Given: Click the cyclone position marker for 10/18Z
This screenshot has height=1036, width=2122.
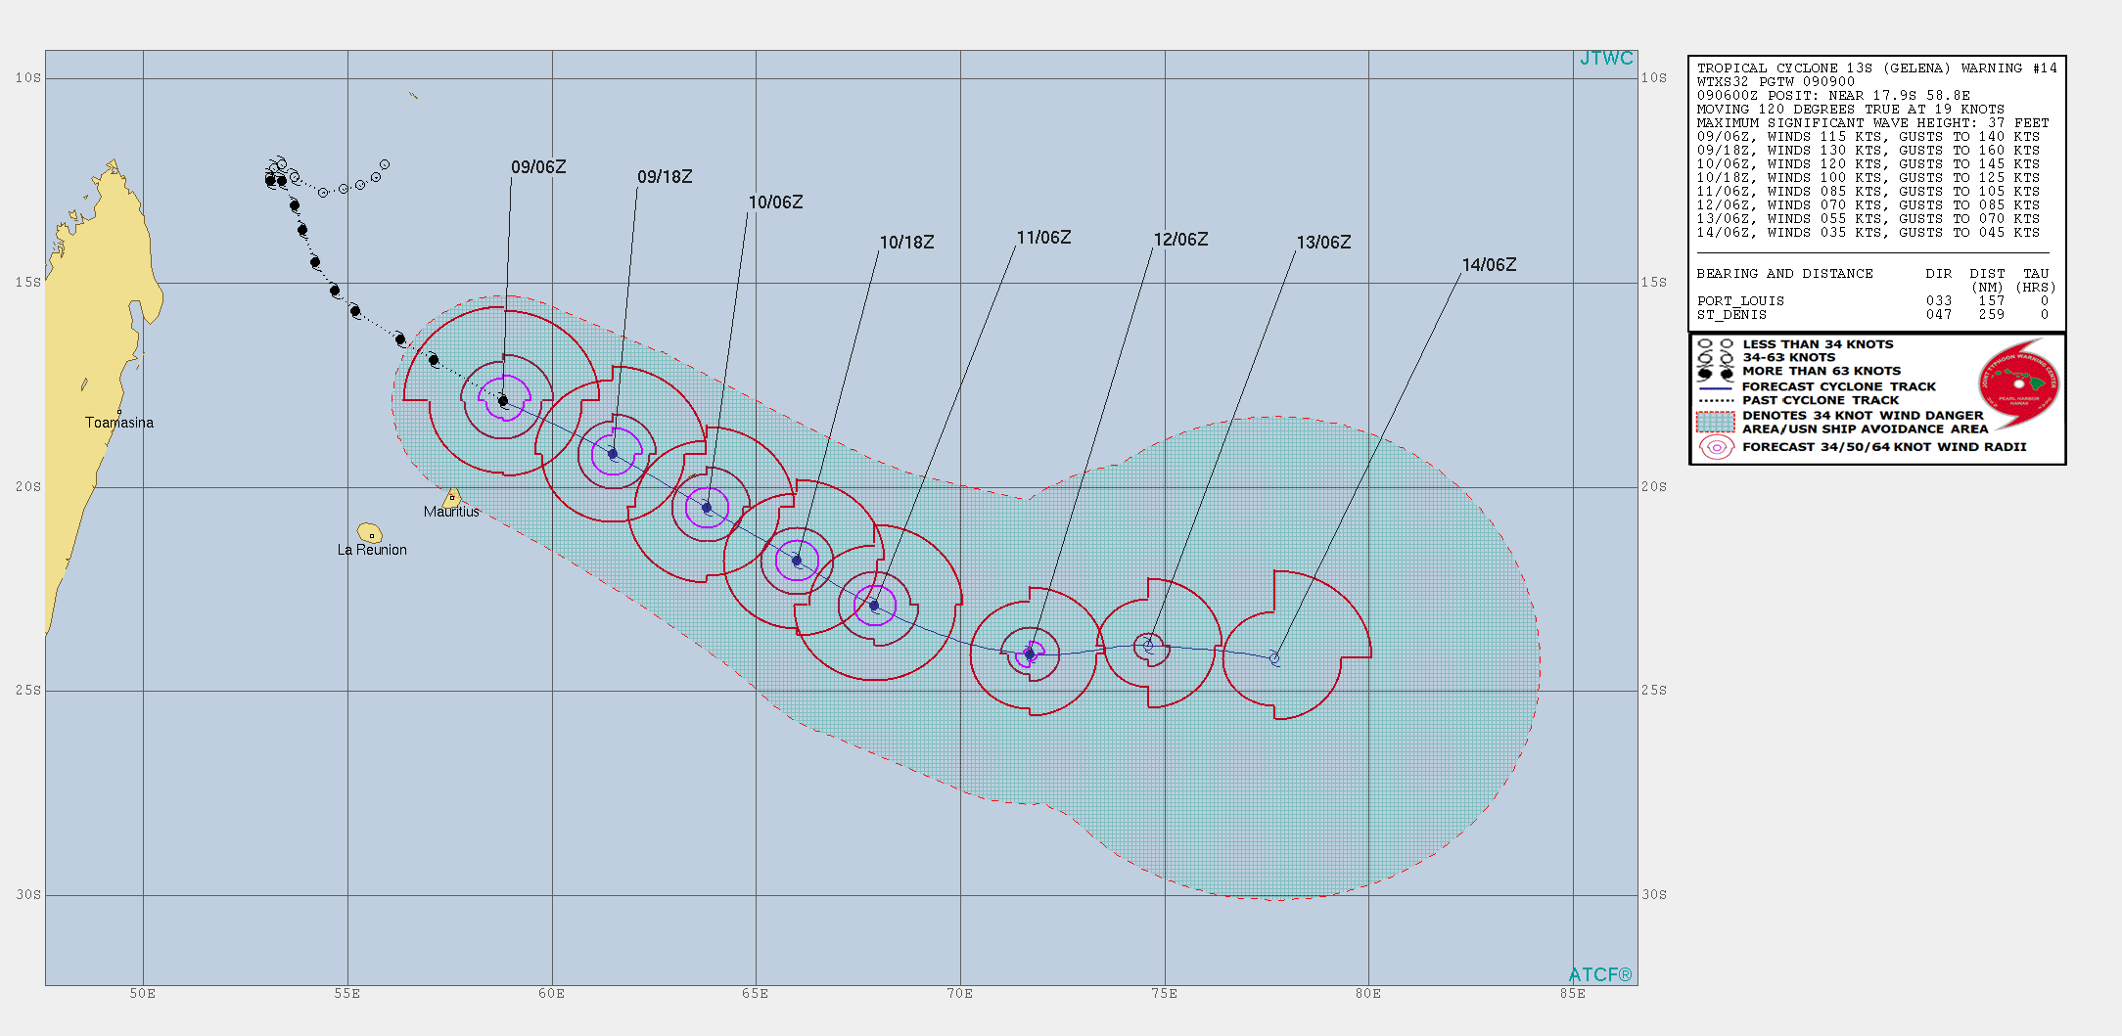Looking at the screenshot, I should coord(797,561).
